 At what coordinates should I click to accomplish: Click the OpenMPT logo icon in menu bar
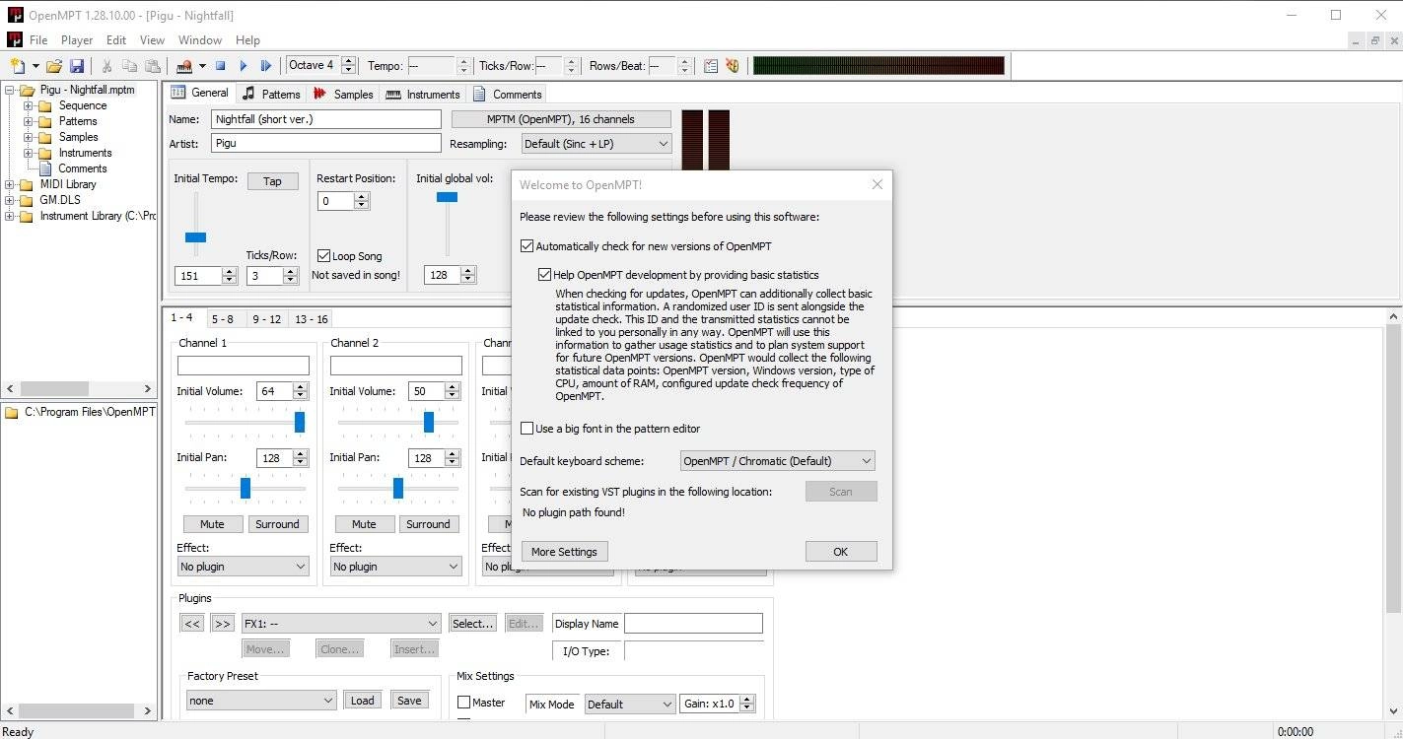tap(14, 39)
